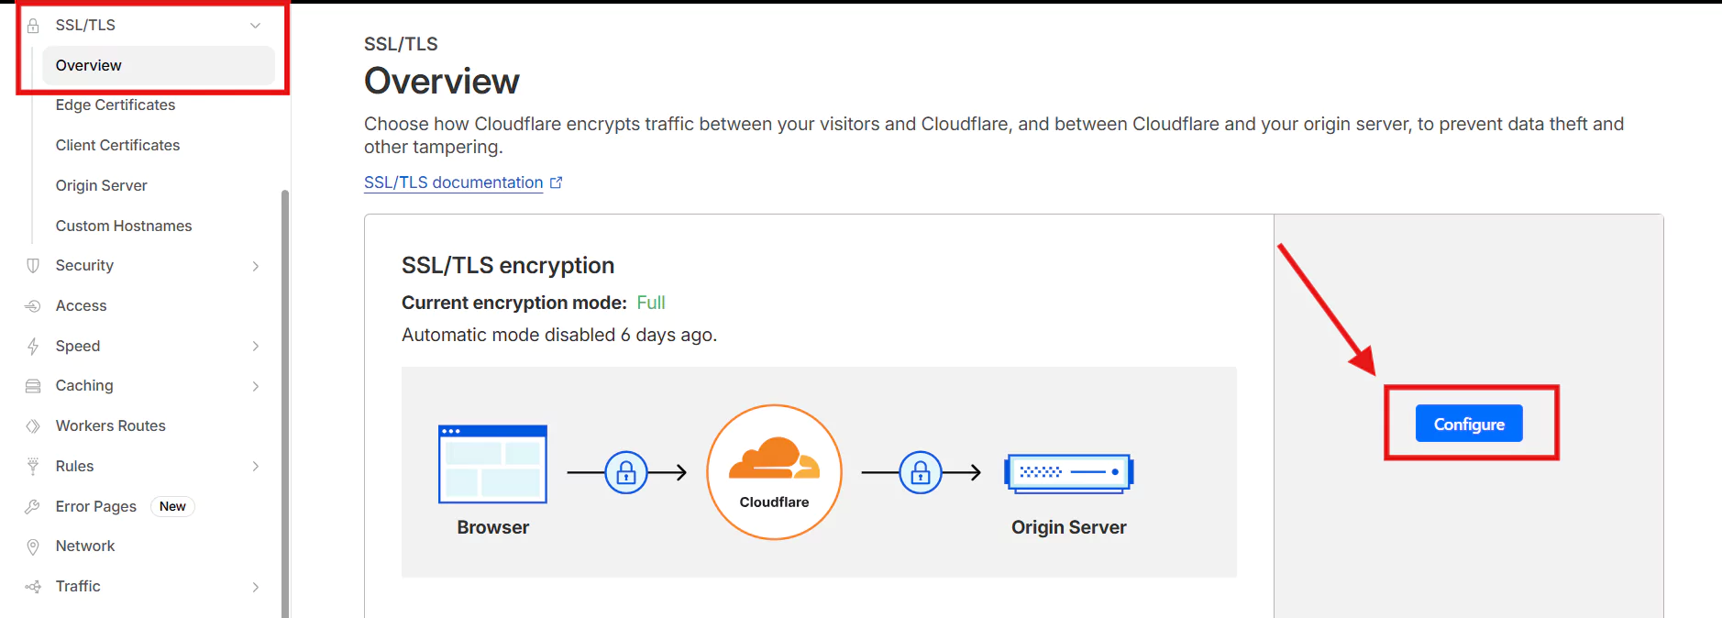Click the Workers Routes diamond icon
1722x618 pixels.
33,426
